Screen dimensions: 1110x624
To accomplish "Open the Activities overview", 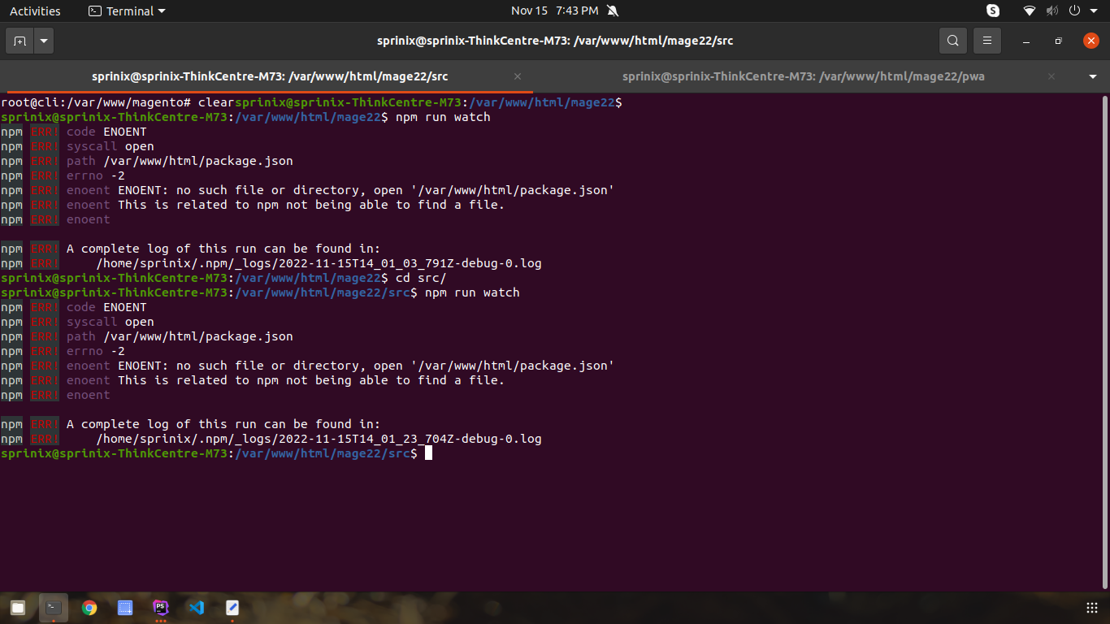I will 35,11.
